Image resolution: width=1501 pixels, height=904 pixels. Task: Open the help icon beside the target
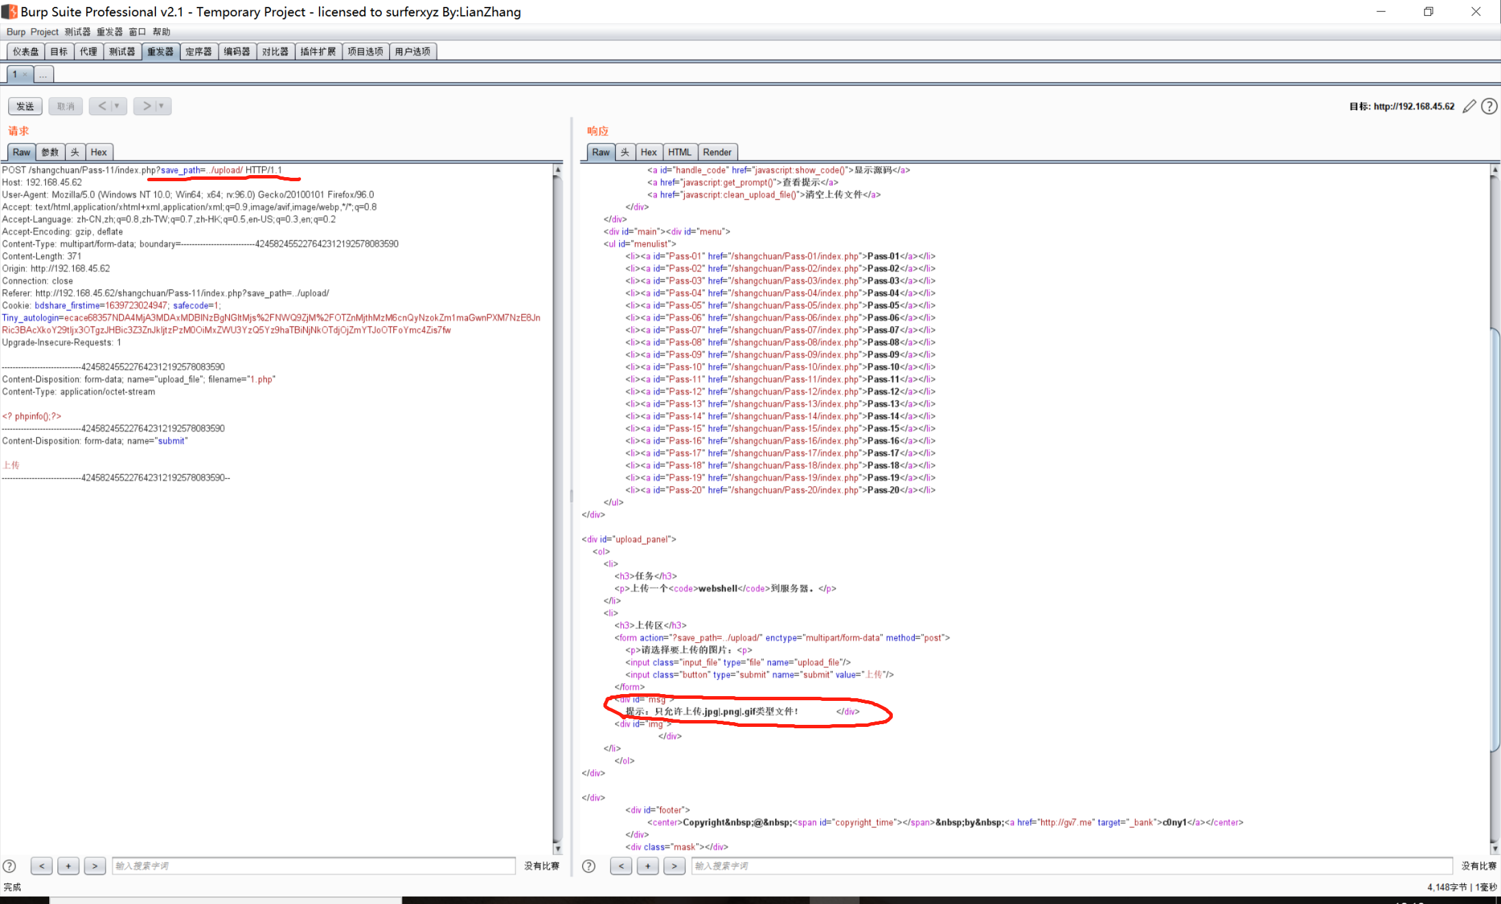1489,107
